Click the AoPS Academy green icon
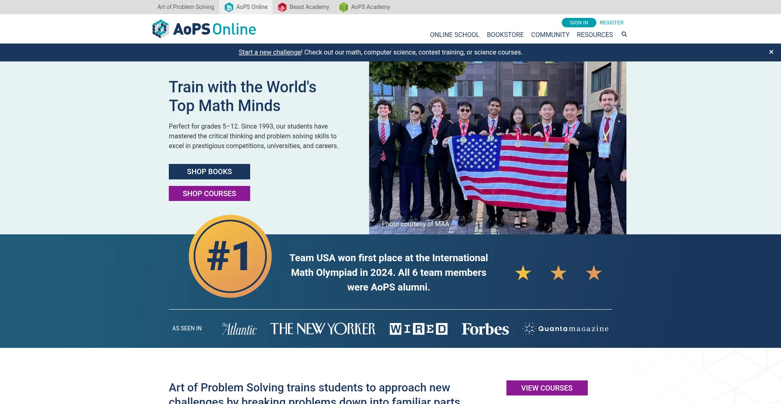Screen dimensions: 781x404 [x=344, y=7]
